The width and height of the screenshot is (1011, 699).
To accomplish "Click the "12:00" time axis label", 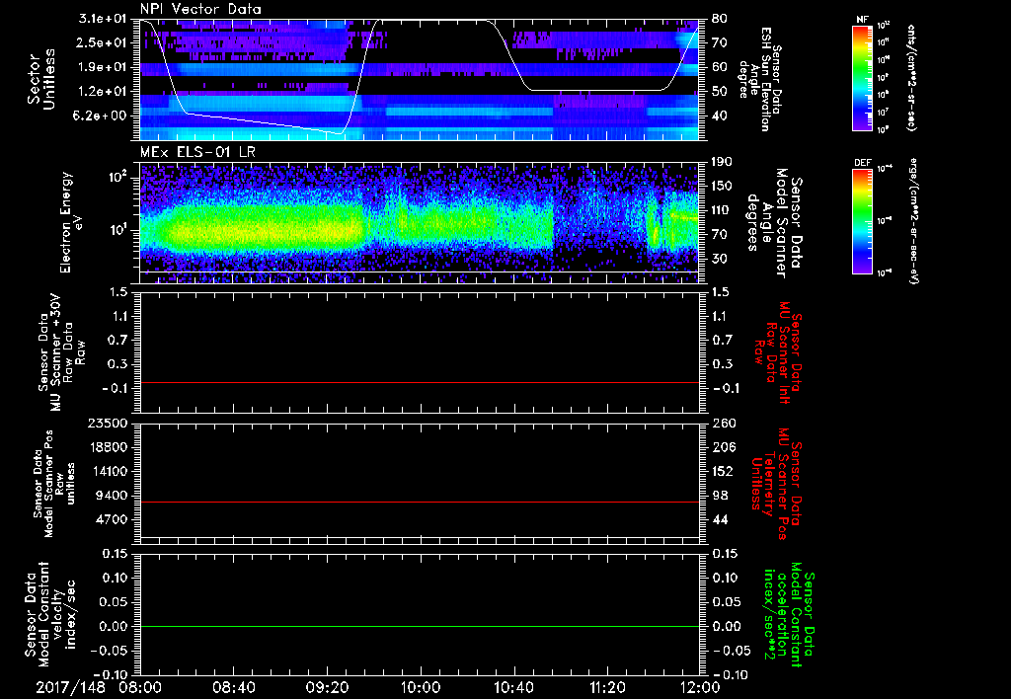I will (x=700, y=687).
